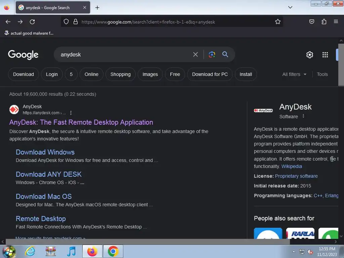Image resolution: width=344 pixels, height=258 pixels.
Task: Show hidden tray icons arrow
Action: point(294,252)
